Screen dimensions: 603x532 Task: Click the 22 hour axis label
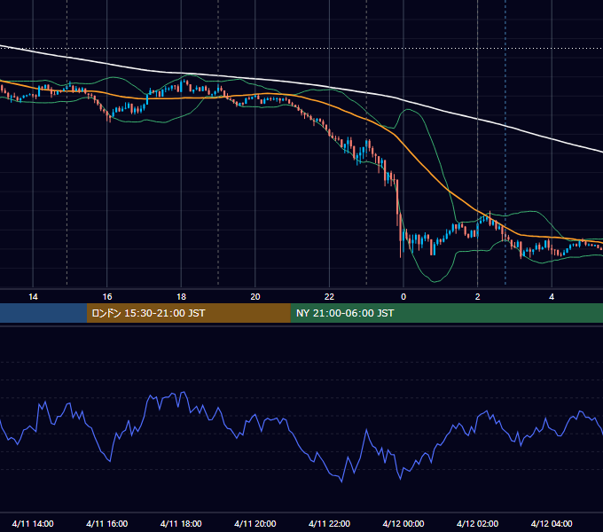point(329,297)
